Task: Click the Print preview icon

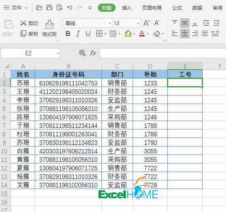Action: (59, 8)
